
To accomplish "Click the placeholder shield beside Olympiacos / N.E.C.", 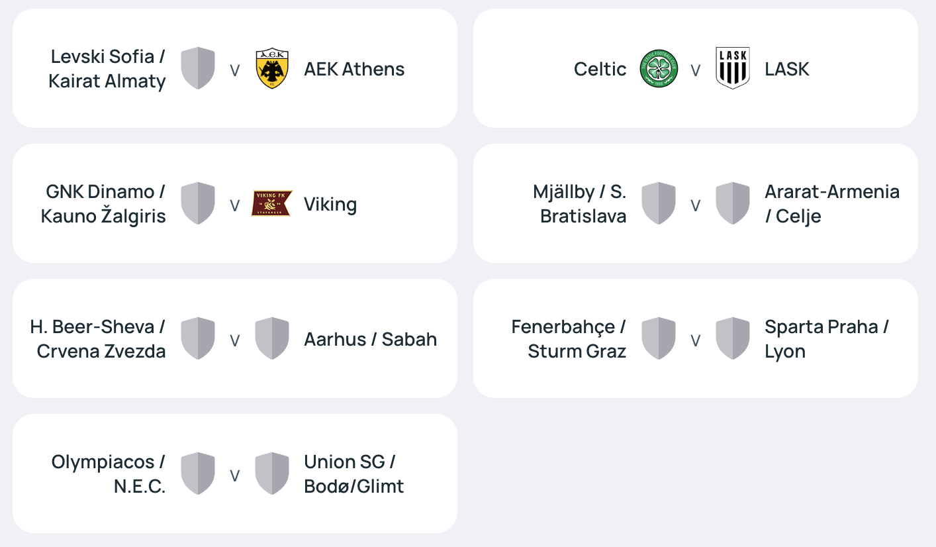I will (x=198, y=473).
